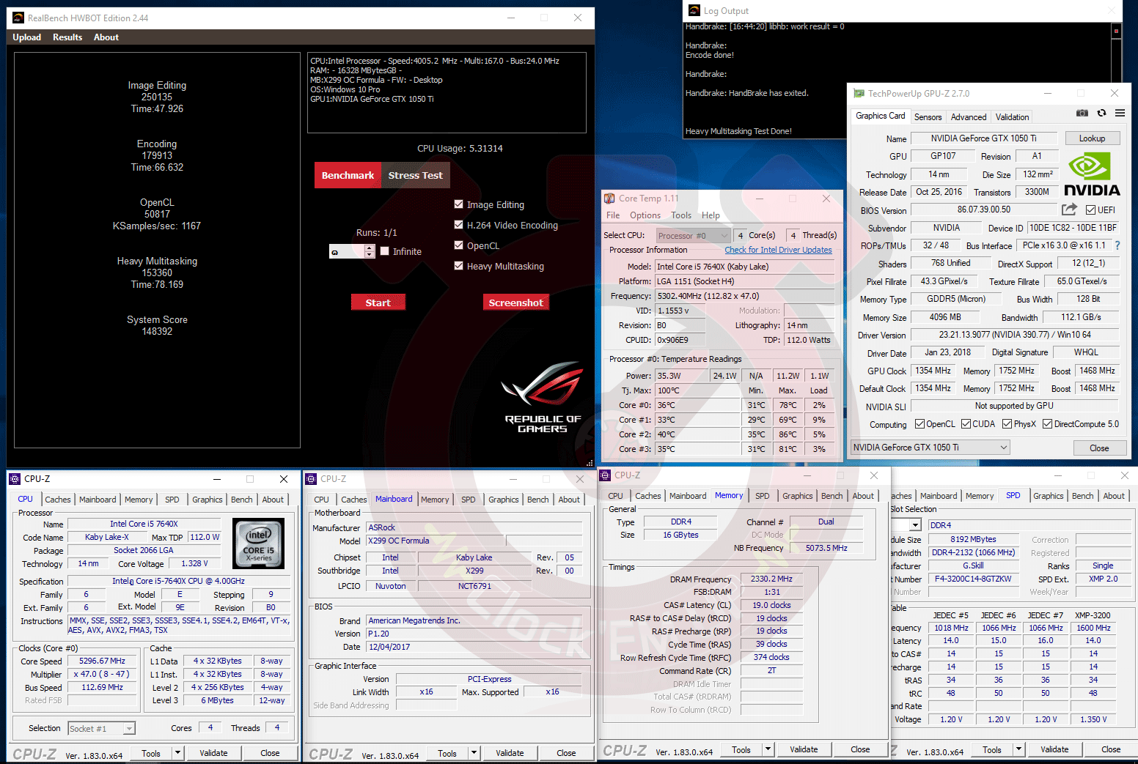The image size is (1138, 764).
Task: Click the NVIDIA logo in GPU-Z
Action: [1091, 175]
